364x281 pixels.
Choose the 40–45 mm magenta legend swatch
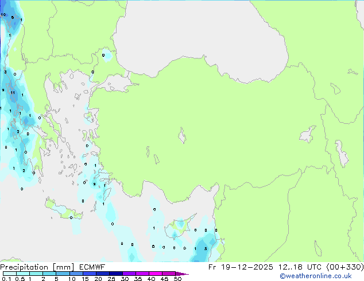point(156,274)
